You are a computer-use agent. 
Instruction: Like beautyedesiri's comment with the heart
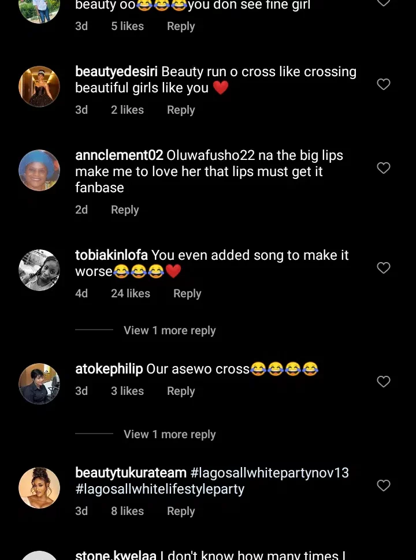384,84
